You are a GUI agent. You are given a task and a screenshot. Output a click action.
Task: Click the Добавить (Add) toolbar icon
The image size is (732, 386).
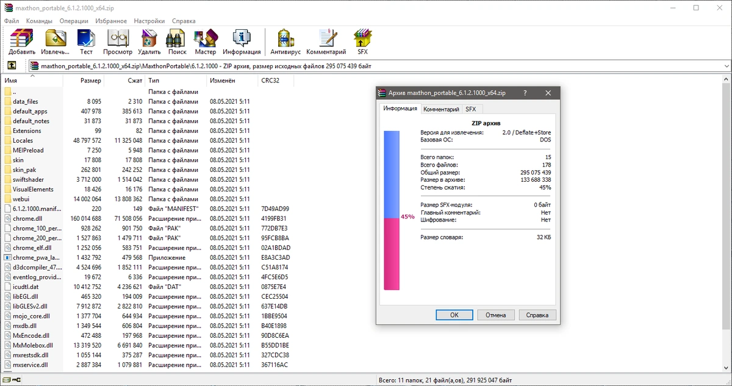(21, 41)
